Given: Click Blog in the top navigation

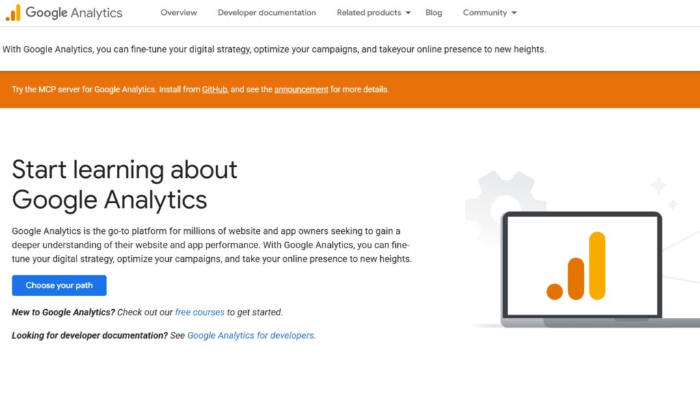Looking at the screenshot, I should tap(433, 12).
